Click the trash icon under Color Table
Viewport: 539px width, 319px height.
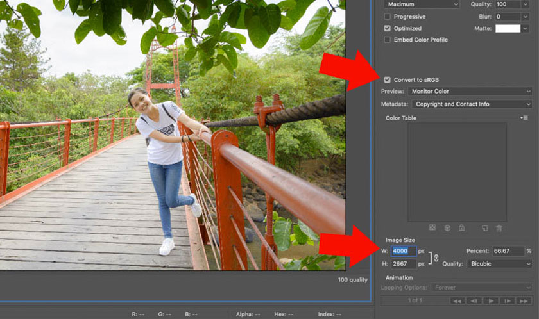click(499, 227)
